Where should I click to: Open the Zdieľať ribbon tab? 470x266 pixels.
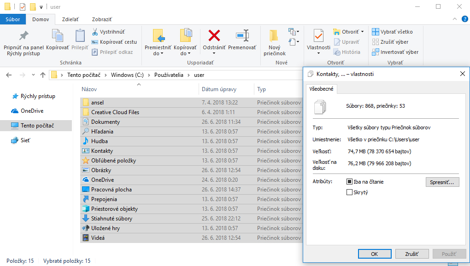(70, 19)
